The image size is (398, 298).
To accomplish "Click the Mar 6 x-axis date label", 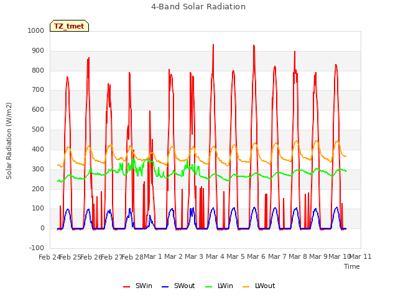I will click(256, 256).
